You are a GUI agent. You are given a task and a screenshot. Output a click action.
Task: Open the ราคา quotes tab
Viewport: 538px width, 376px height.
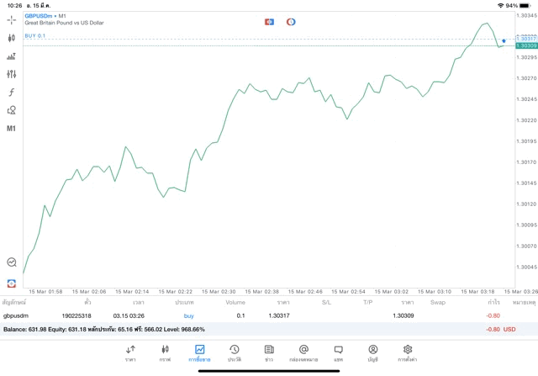click(x=130, y=353)
